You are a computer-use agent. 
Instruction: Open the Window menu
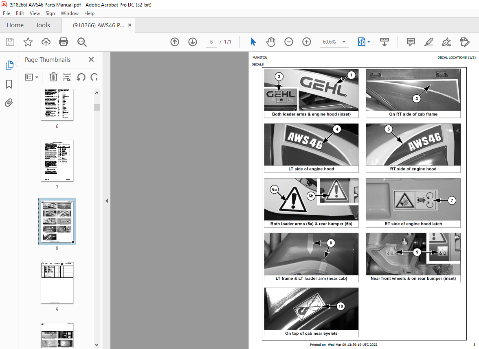click(69, 13)
